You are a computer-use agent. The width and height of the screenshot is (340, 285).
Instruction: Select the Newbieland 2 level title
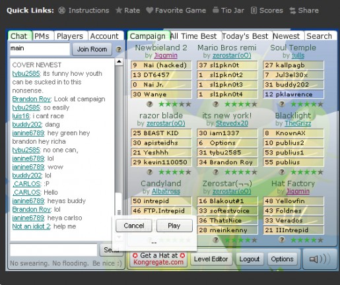161,47
